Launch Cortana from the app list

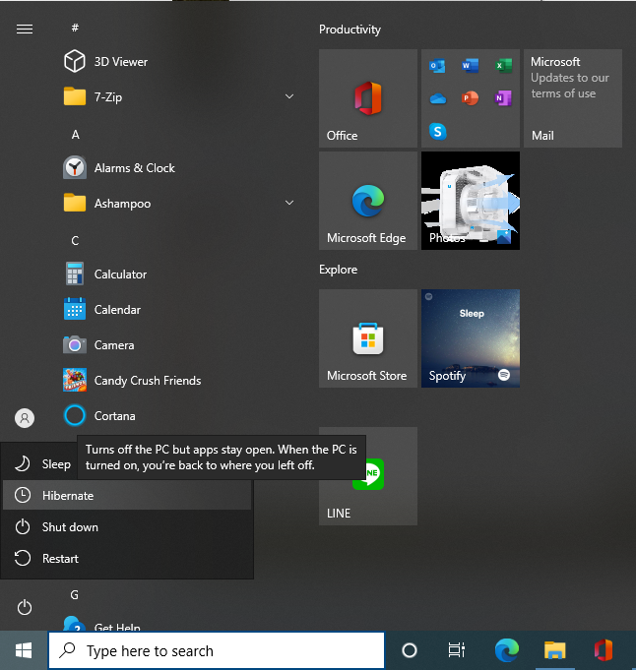[99, 415]
